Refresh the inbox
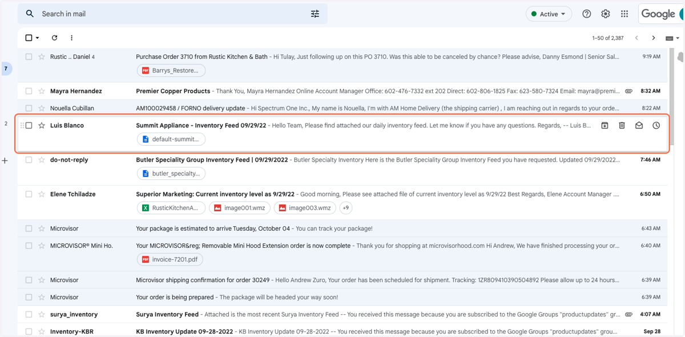The image size is (685, 337). 55,38
